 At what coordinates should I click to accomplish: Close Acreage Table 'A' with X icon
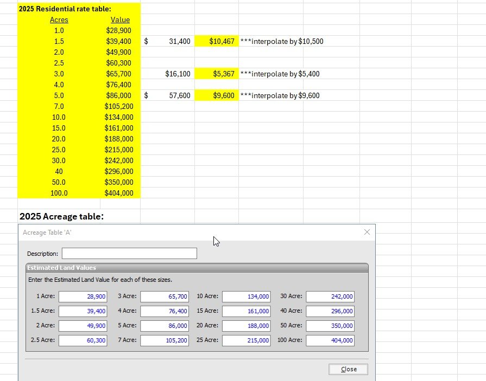pos(367,232)
